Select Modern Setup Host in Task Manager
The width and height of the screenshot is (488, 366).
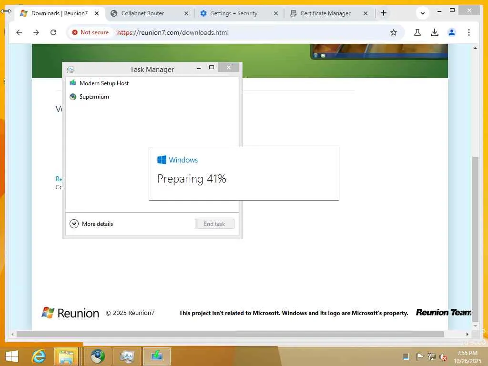(x=152, y=83)
